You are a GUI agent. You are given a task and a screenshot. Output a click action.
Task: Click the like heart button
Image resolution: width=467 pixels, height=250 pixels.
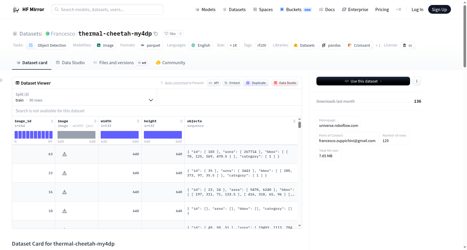(170, 34)
